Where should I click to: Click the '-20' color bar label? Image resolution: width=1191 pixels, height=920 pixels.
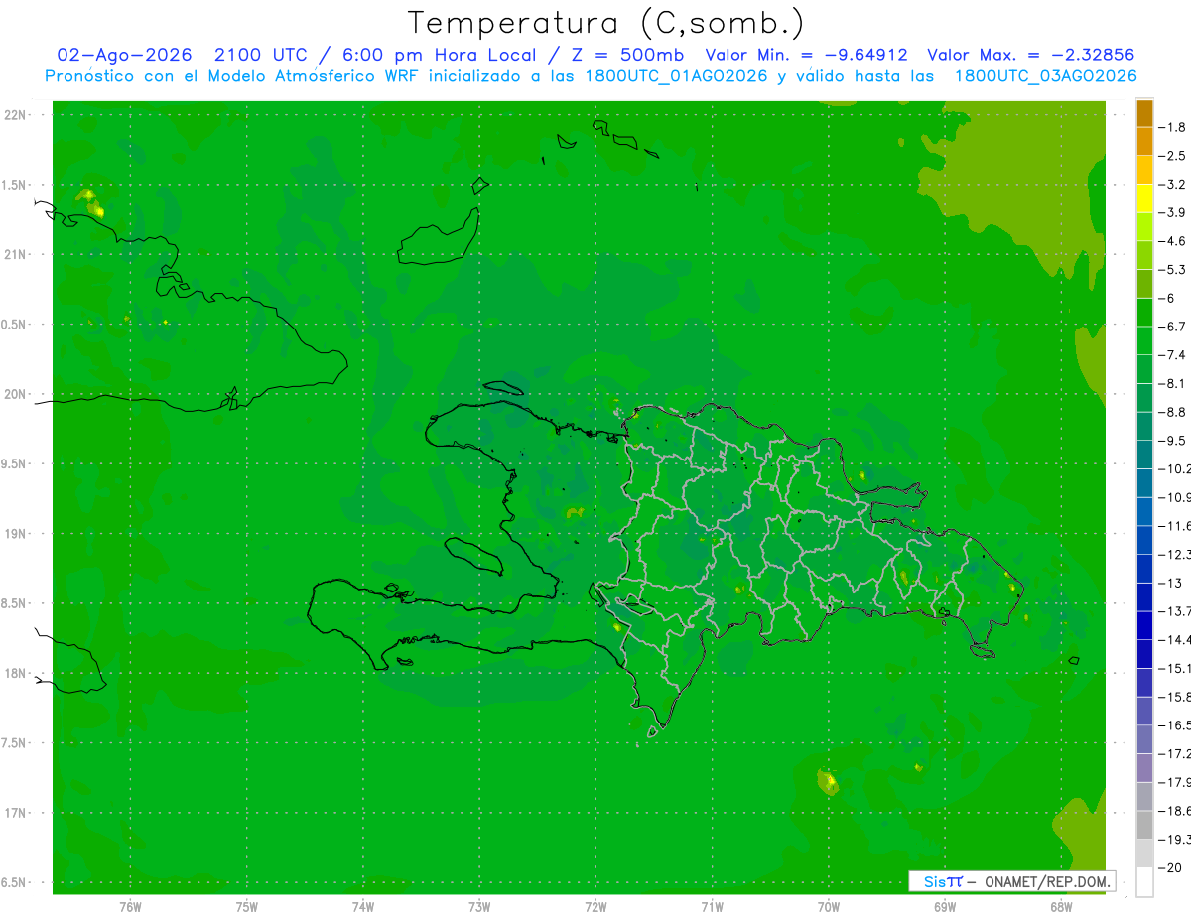point(1171,868)
